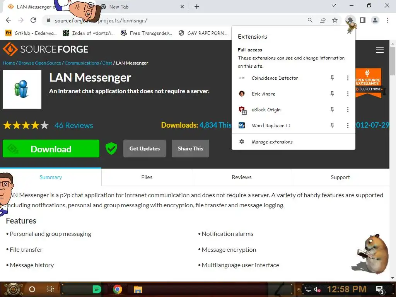Click the address bar URL field
Viewport: 396px width, 297px height.
point(174,20)
